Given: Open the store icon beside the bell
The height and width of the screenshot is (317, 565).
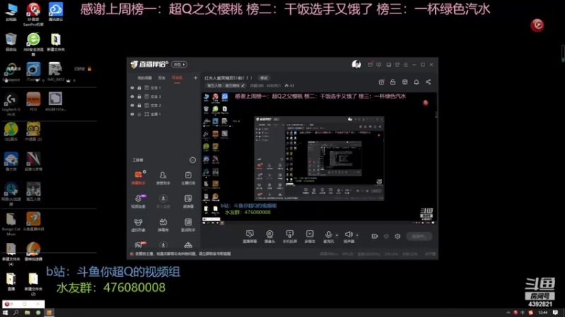Looking at the screenshot, I should [405, 82].
